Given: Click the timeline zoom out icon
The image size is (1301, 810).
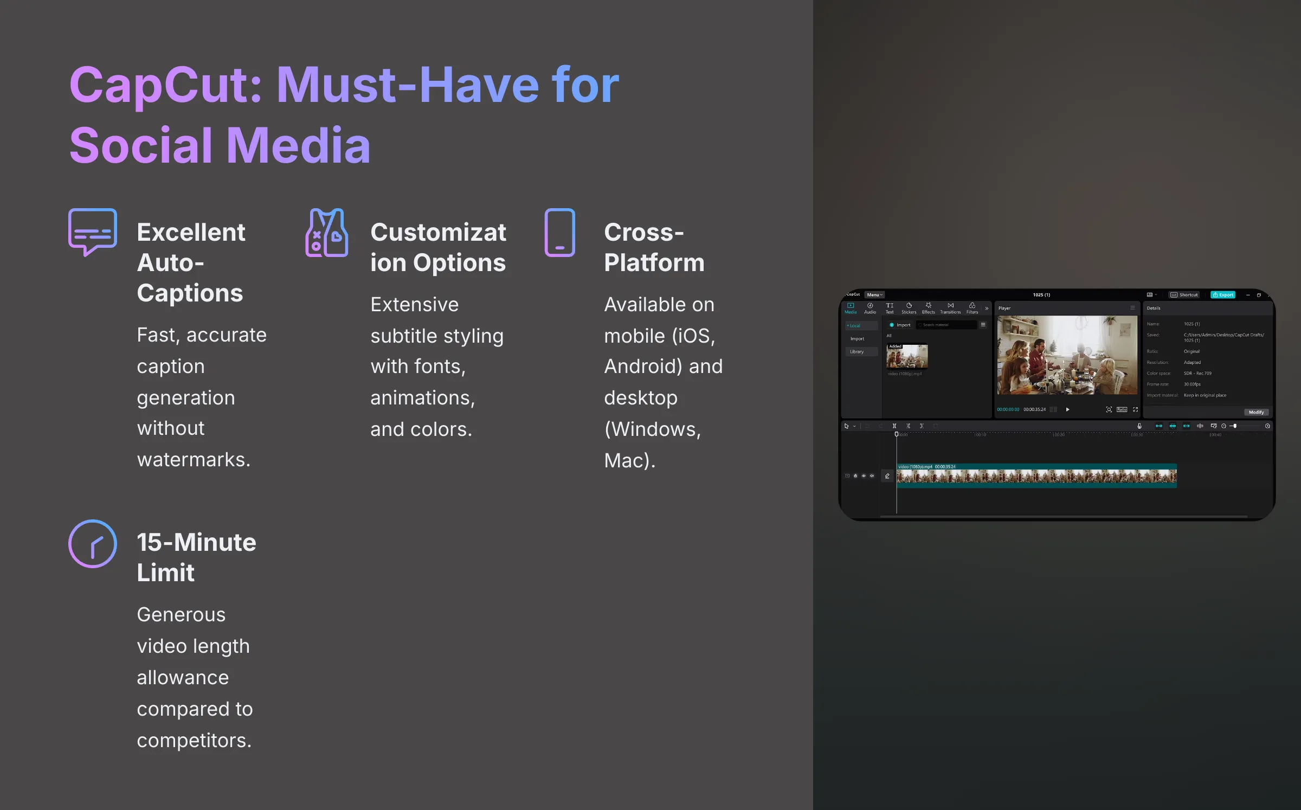Looking at the screenshot, I should (1223, 426).
